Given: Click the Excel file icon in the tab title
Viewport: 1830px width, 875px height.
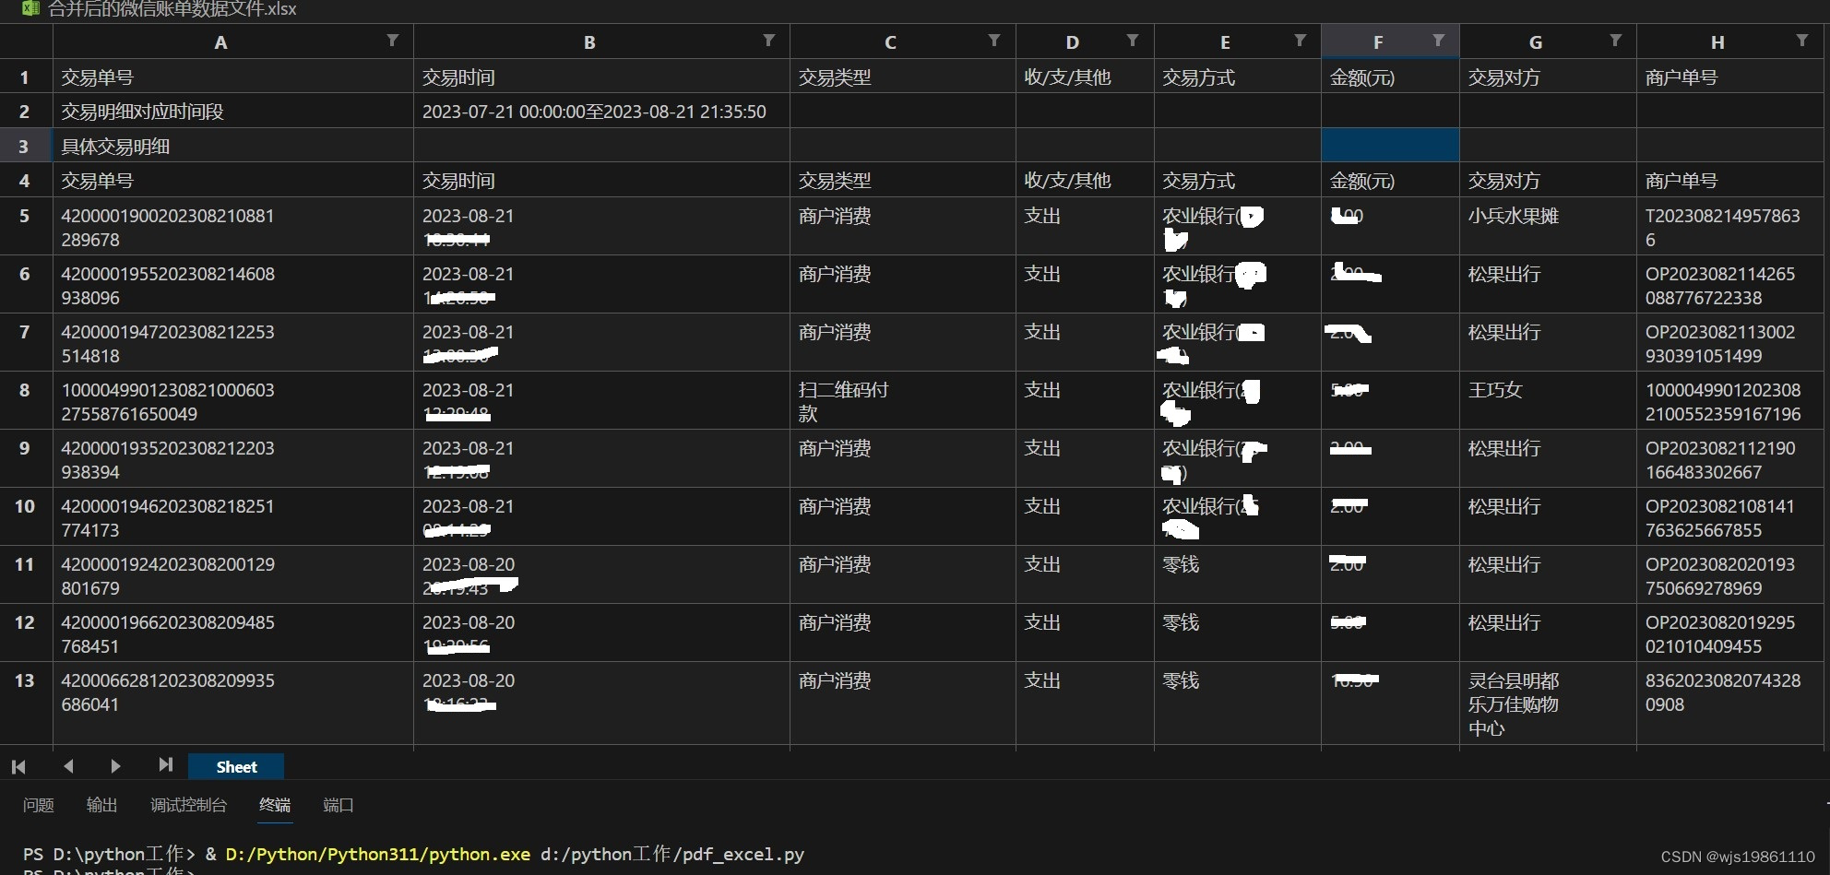Looking at the screenshot, I should click(x=30, y=8).
